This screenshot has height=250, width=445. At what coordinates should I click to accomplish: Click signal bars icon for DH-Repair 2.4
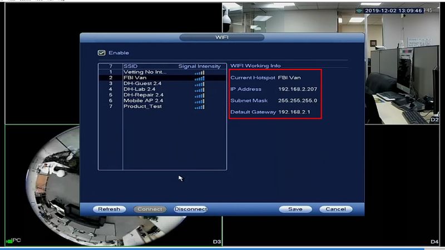pyautogui.click(x=200, y=96)
